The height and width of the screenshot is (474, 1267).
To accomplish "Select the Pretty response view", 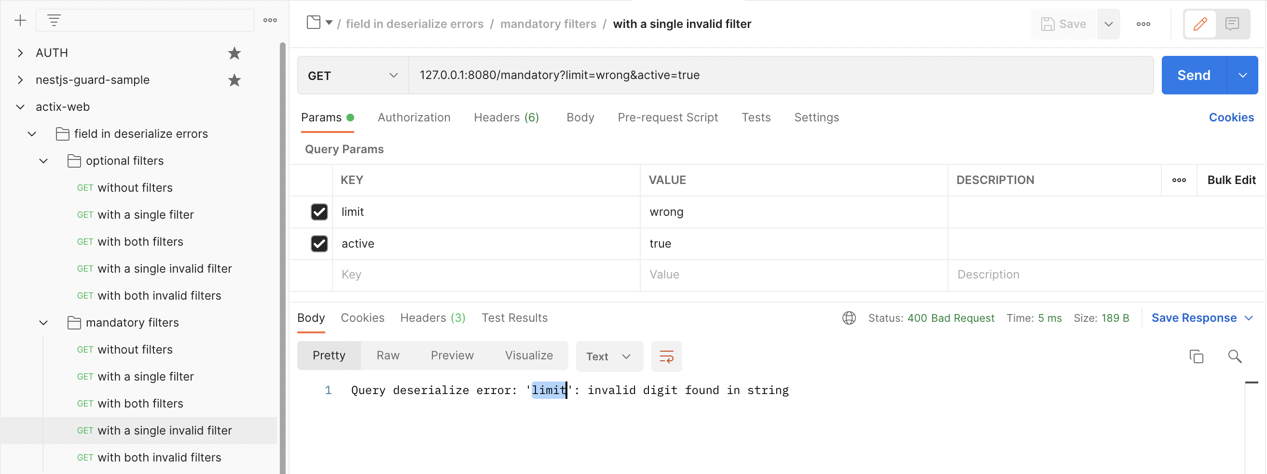I will coord(329,355).
